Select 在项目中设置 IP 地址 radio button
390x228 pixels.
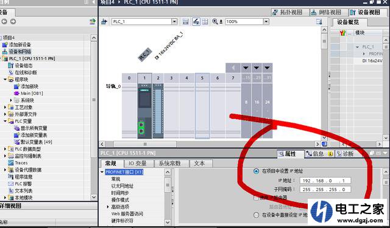coord(256,171)
